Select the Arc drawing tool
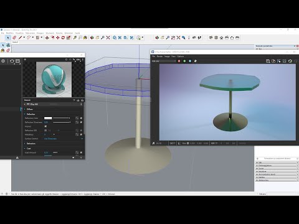Viewport: 299px width, 224px height. point(29,38)
